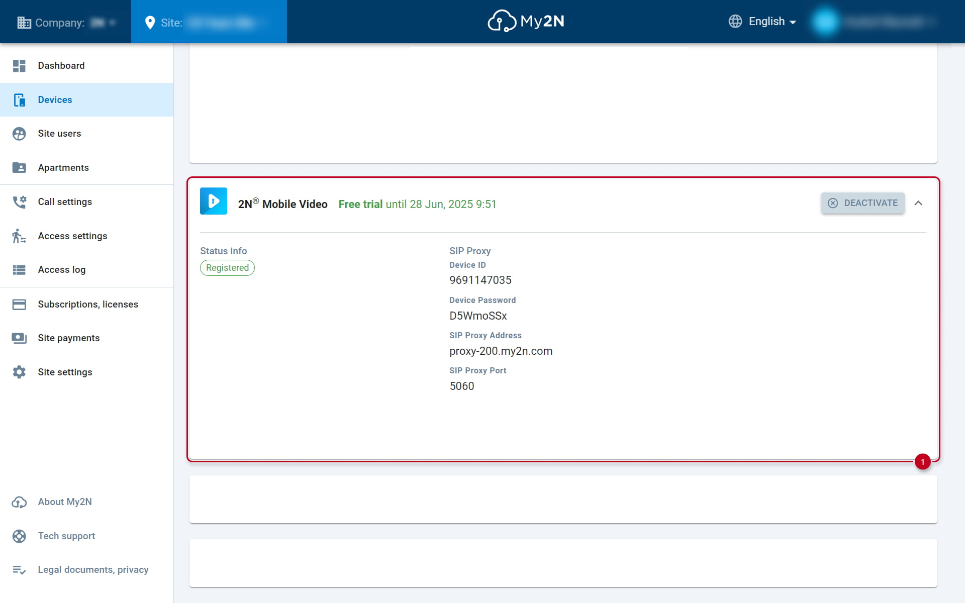Click the Access log list icon
The width and height of the screenshot is (965, 603).
19,270
